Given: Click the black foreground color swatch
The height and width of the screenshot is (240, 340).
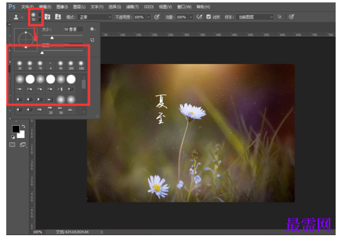Looking at the screenshot, I should pyautogui.click(x=16, y=129).
